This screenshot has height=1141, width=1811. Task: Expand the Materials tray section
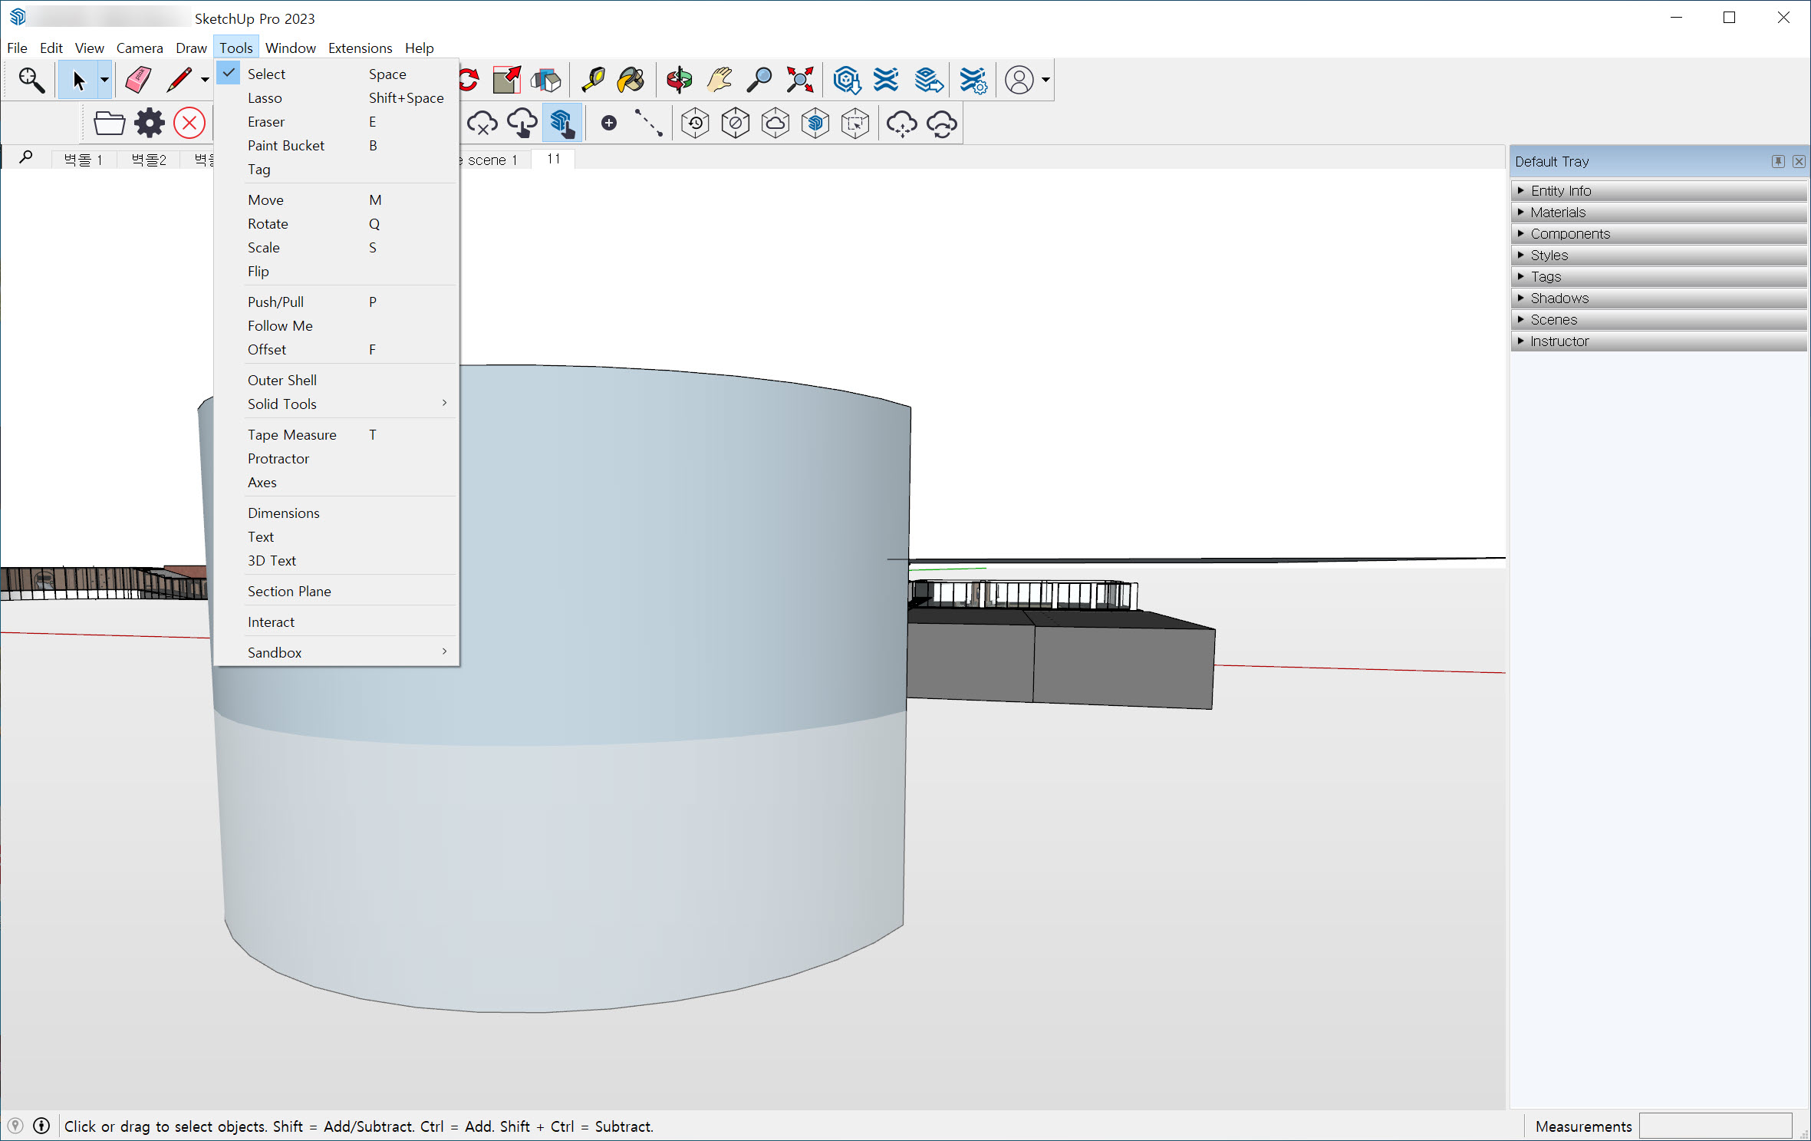pos(1558,212)
